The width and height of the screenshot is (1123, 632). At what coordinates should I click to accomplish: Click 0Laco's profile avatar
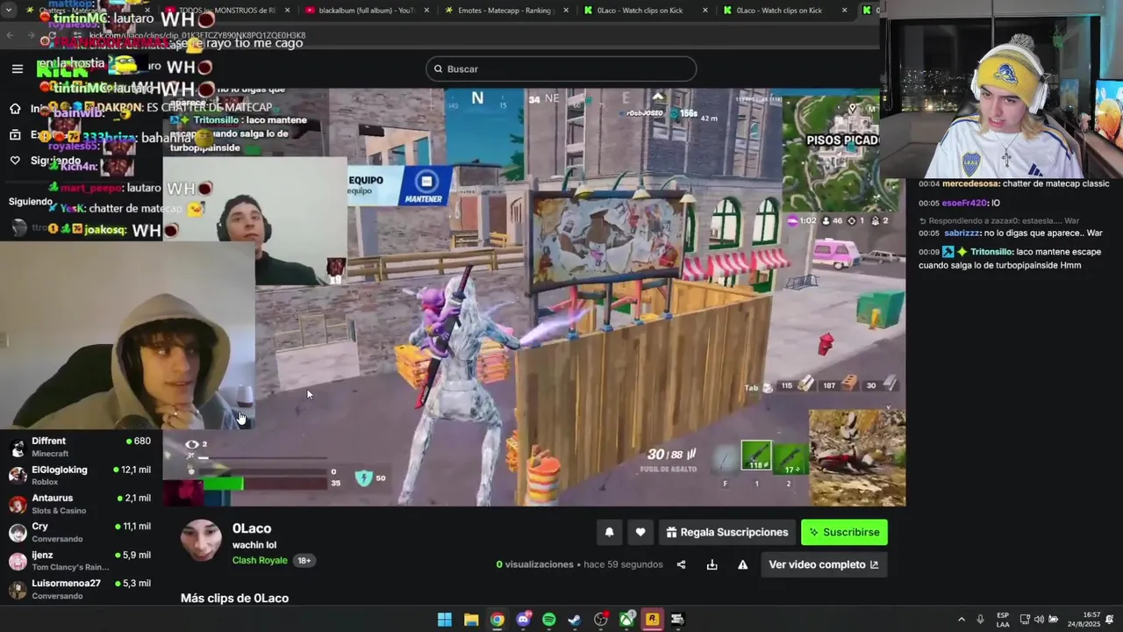tap(201, 541)
